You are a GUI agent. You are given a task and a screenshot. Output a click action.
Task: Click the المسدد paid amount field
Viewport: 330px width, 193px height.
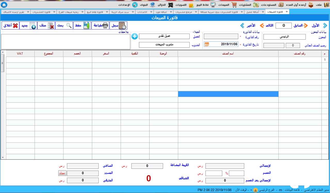[x=83, y=173]
